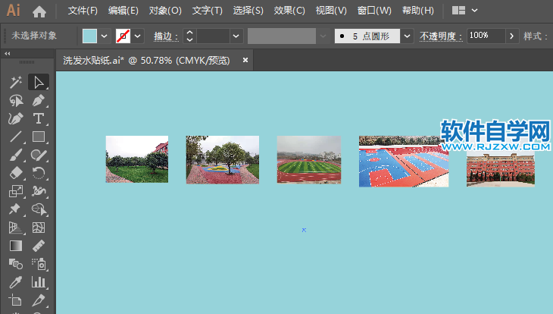Open the 不透明度 transparency panel link
Image resolution: width=553 pixels, height=314 pixels.
tap(441, 36)
